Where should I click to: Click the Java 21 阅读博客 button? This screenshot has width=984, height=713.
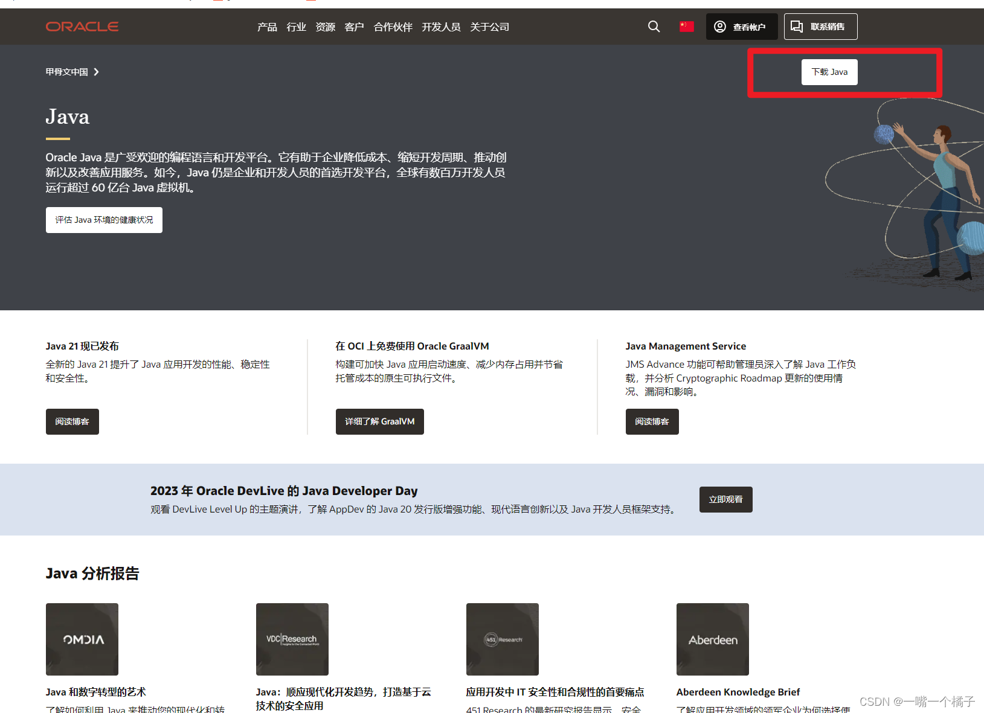(72, 421)
